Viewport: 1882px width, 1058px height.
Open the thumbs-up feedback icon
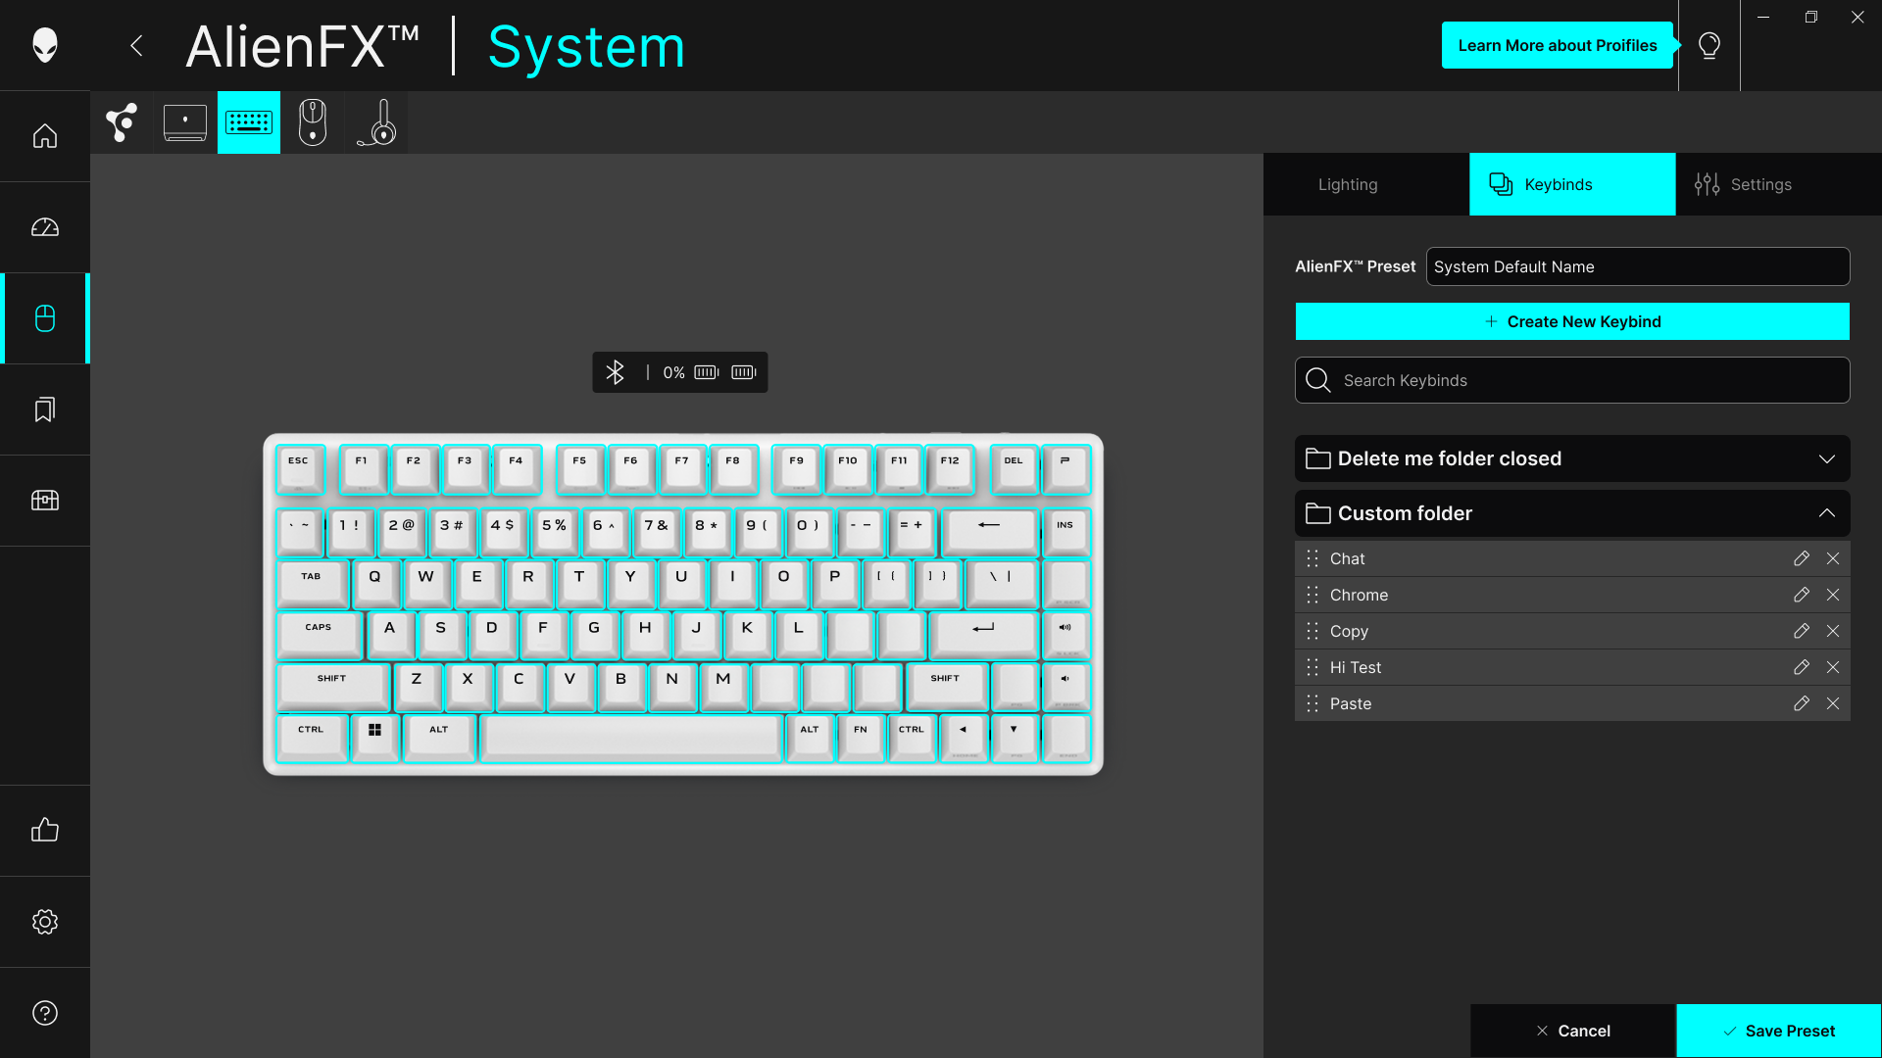pos(45,831)
